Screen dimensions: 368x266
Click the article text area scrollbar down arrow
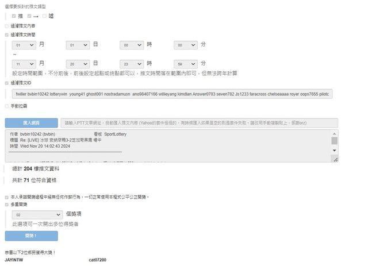335,151
